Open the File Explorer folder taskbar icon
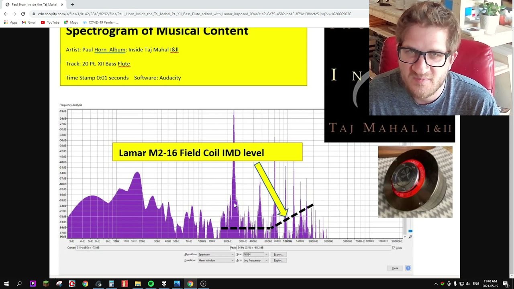 click(138, 284)
